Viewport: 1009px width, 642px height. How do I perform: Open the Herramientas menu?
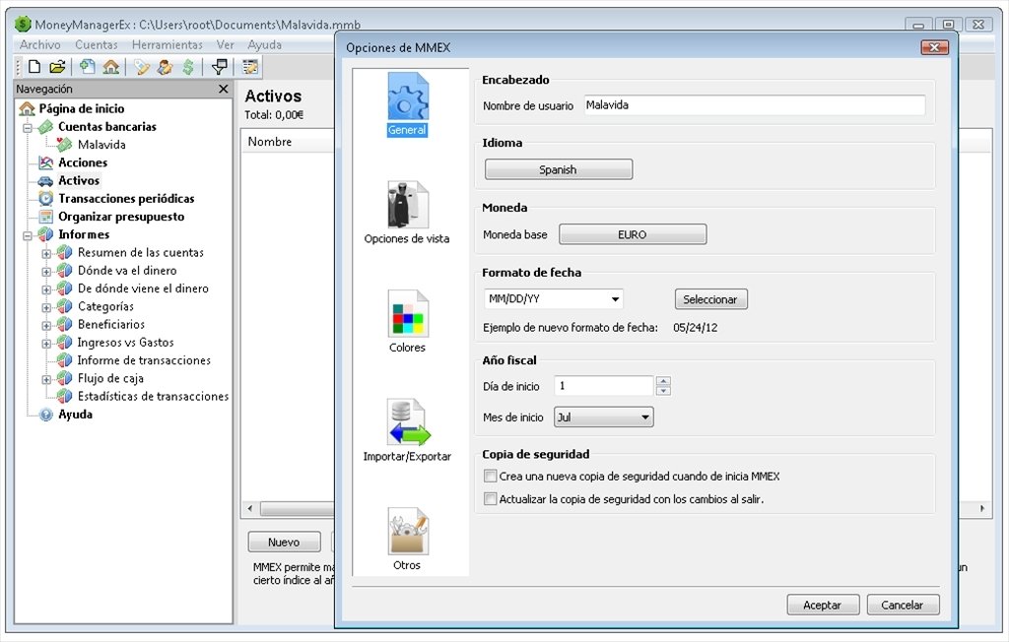click(168, 44)
